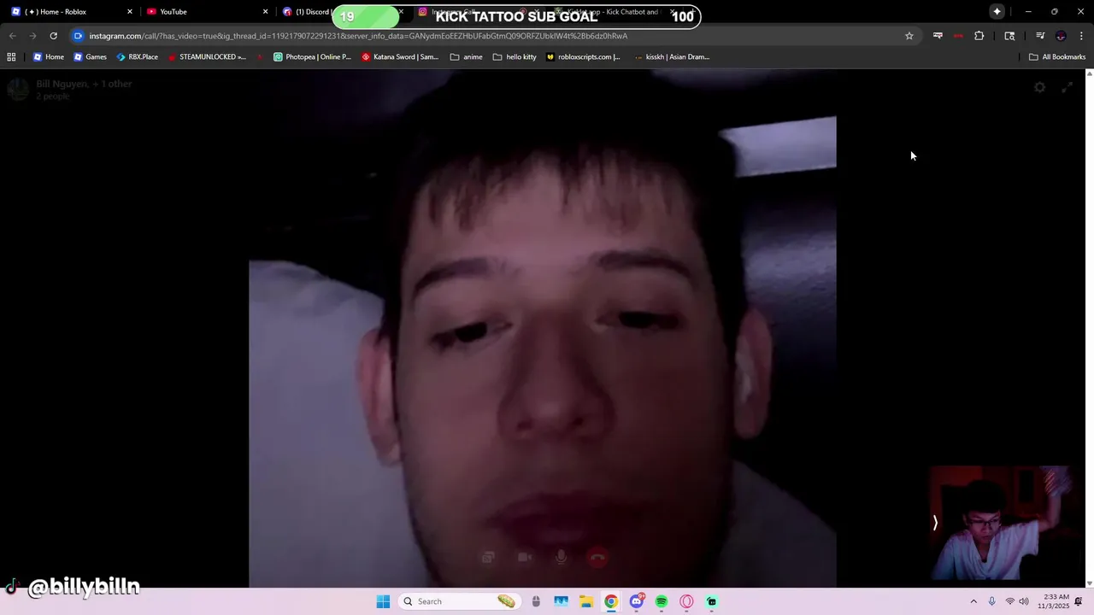Open File Explorer from the taskbar
1094x615 pixels.
tap(586, 601)
